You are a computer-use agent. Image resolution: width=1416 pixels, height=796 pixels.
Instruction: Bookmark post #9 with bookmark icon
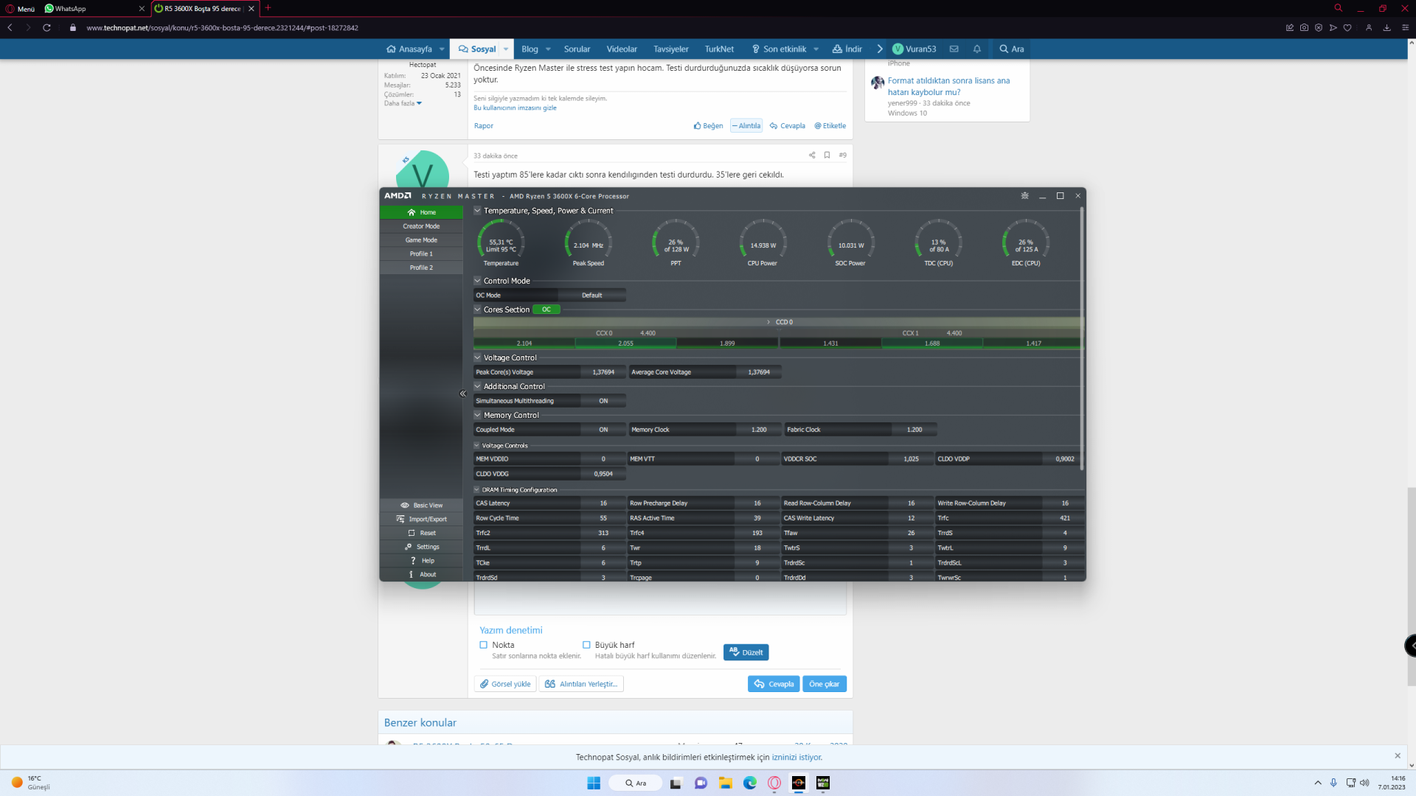[x=827, y=156]
